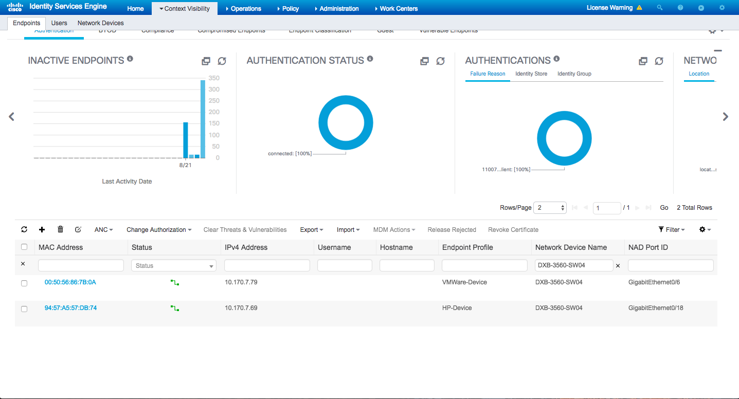Open the Context Visibility menu
739x399 pixels.
[185, 9]
